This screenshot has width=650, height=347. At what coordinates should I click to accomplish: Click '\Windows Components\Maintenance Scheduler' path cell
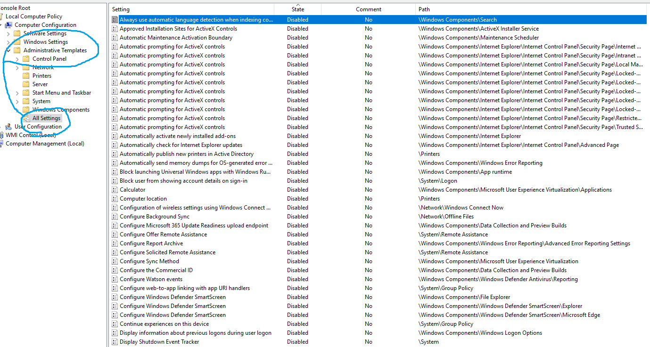click(478, 38)
